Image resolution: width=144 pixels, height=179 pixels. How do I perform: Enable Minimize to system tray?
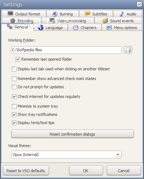click(x=14, y=106)
